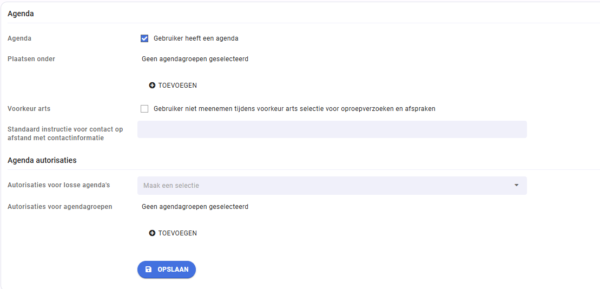Uncheck the Gebruiker heeft een agenda checkbox

tap(144, 38)
